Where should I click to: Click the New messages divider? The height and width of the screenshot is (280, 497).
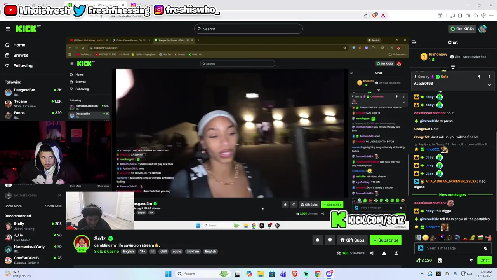pos(452,195)
